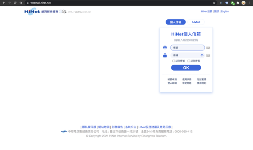
Task: Open the 刊登廣告 footer link
Action: click(117, 127)
